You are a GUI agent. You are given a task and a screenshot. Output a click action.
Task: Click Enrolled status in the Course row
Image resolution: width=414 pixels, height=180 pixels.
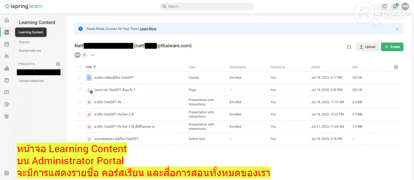click(235, 78)
